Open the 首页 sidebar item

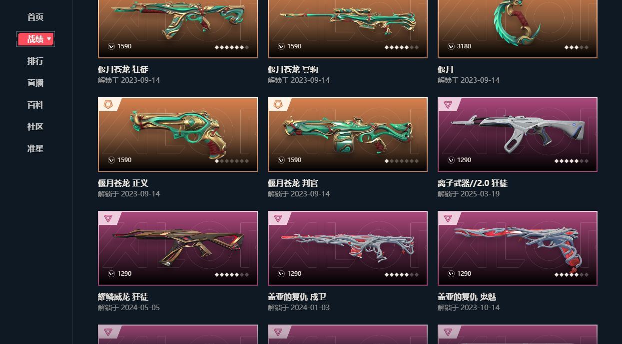35,17
